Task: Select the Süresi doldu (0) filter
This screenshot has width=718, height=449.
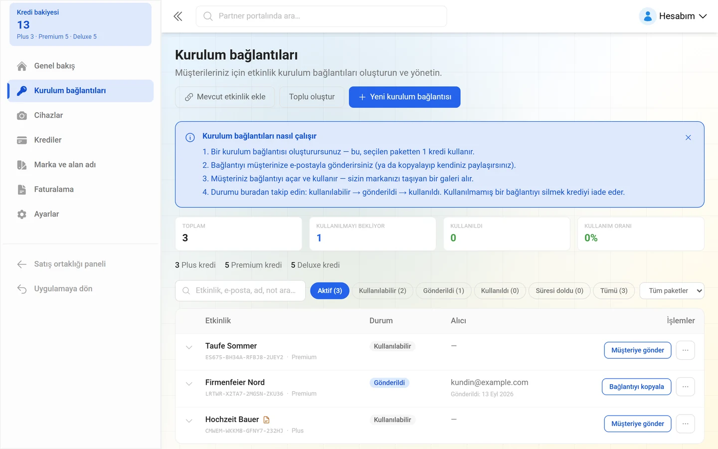Action: (x=559, y=291)
